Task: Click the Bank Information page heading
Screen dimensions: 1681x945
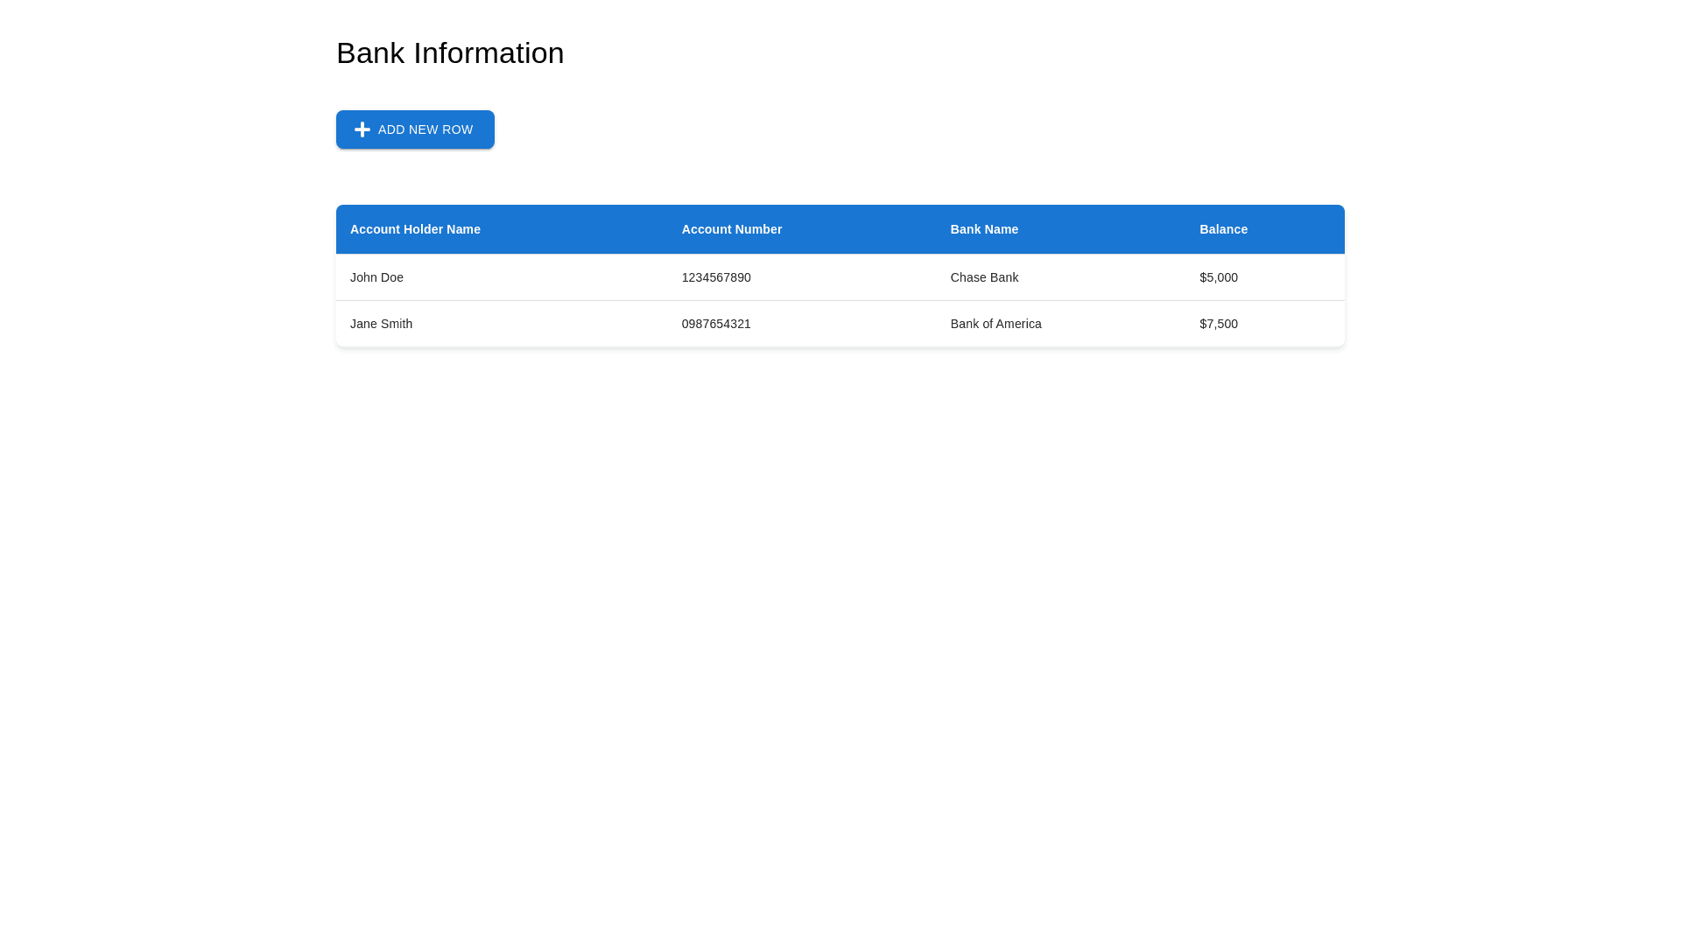Action: 450,53
